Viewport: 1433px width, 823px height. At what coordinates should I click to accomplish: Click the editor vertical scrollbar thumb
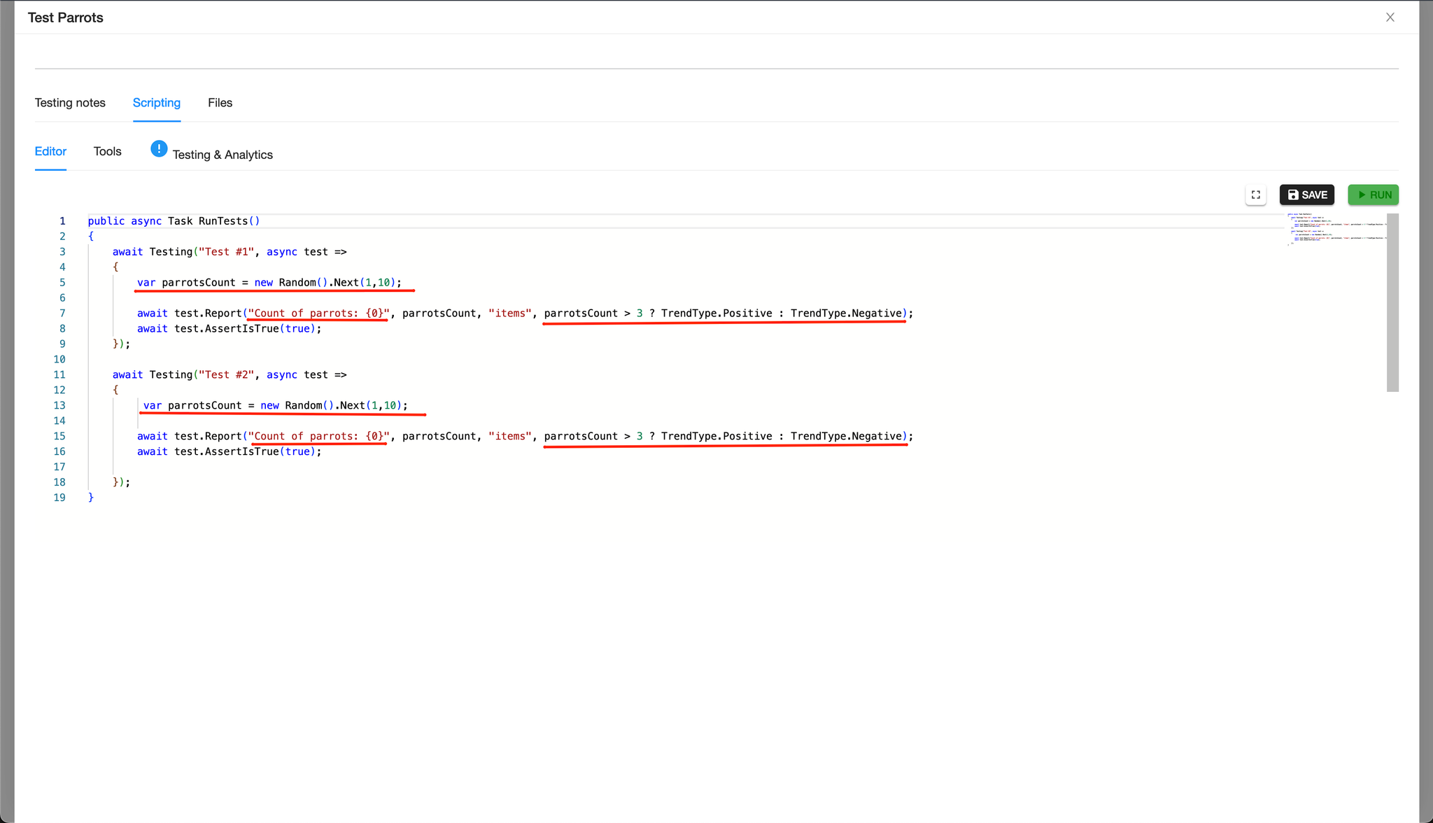(1392, 302)
